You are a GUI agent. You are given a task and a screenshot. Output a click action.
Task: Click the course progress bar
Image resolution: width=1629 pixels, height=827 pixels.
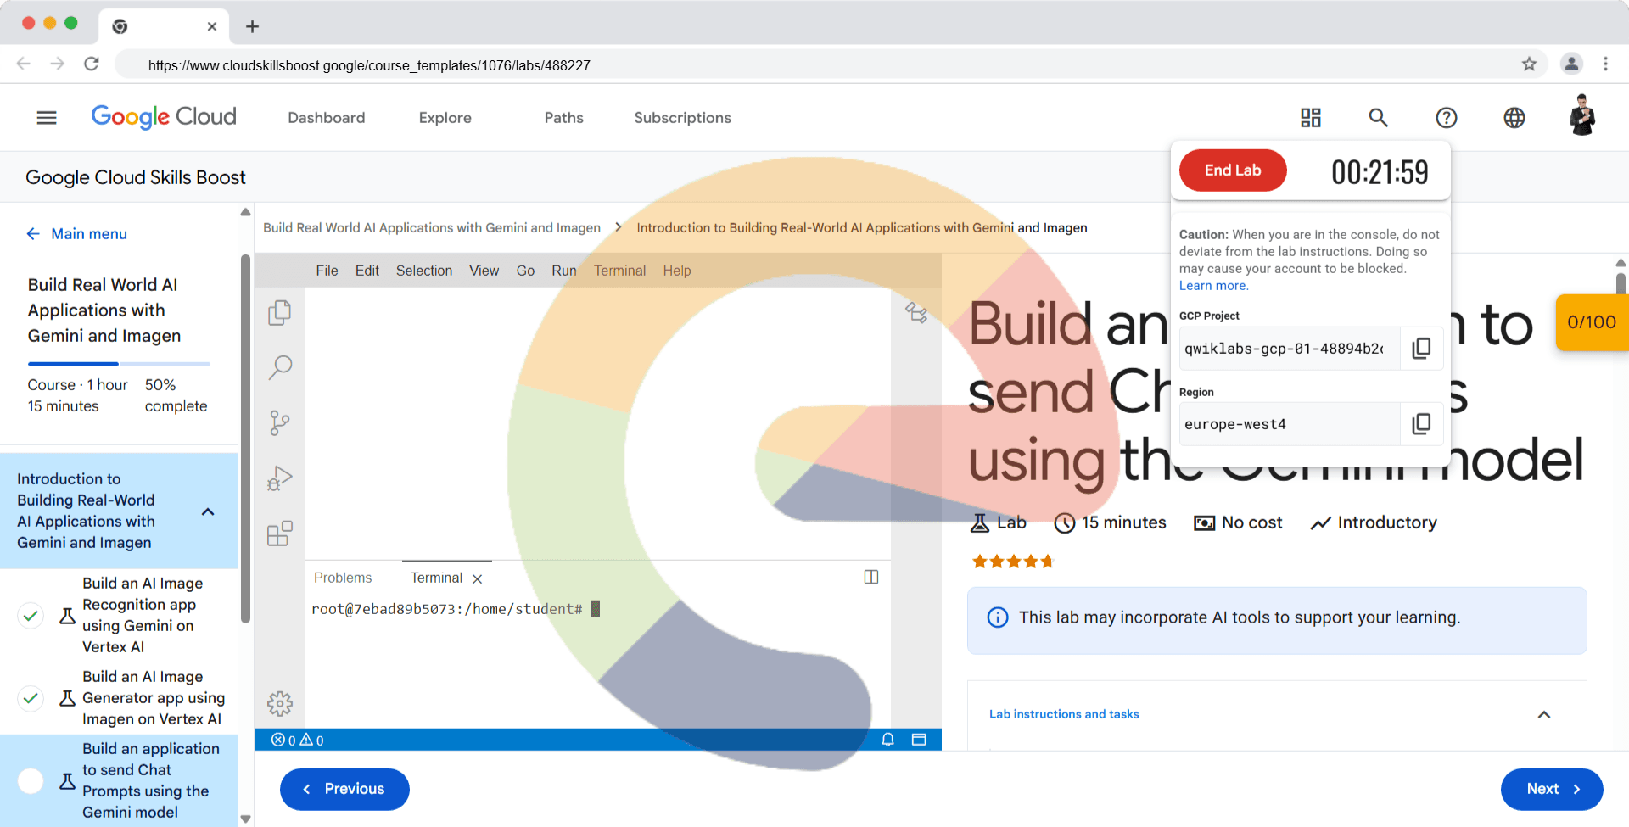(x=119, y=364)
